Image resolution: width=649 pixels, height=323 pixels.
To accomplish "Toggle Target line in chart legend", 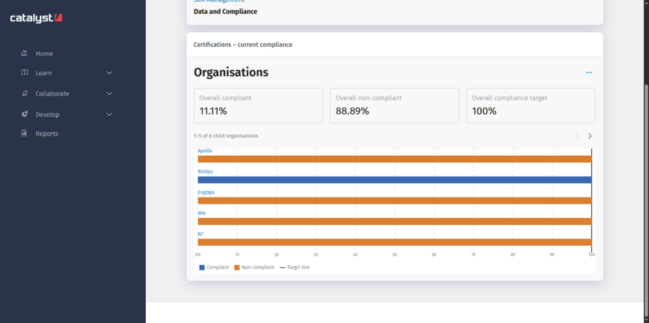I will pos(295,267).
